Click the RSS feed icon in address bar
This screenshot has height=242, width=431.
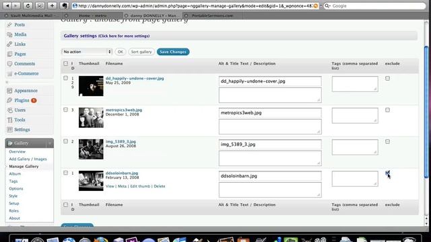[x=316, y=6]
